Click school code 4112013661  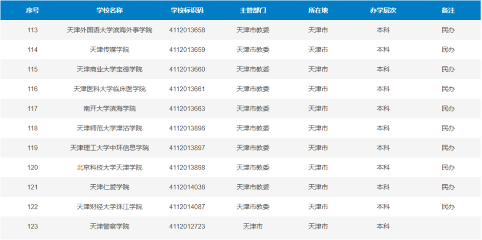[187, 89]
